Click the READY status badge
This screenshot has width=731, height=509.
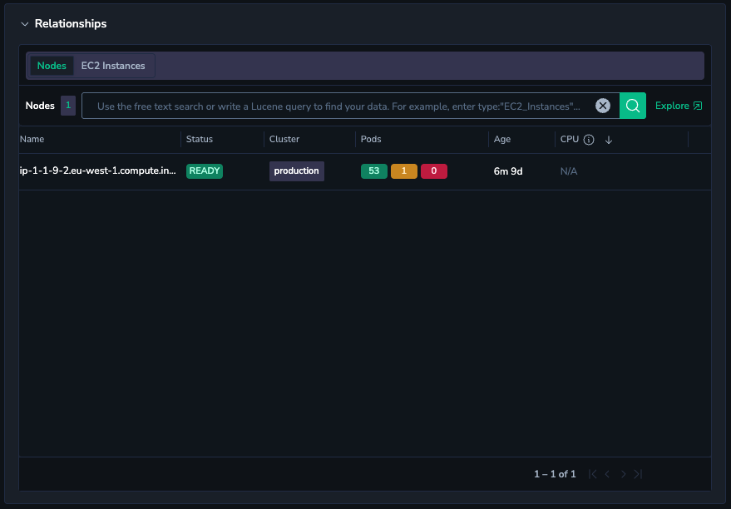click(x=205, y=171)
